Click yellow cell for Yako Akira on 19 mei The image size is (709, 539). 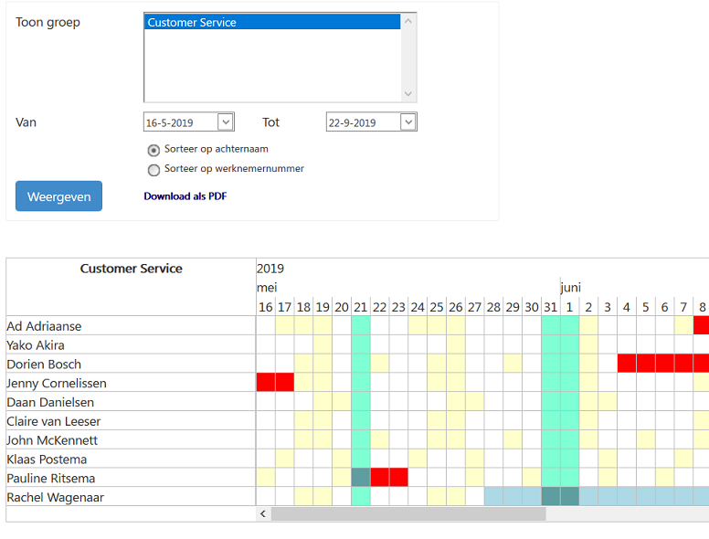323,344
